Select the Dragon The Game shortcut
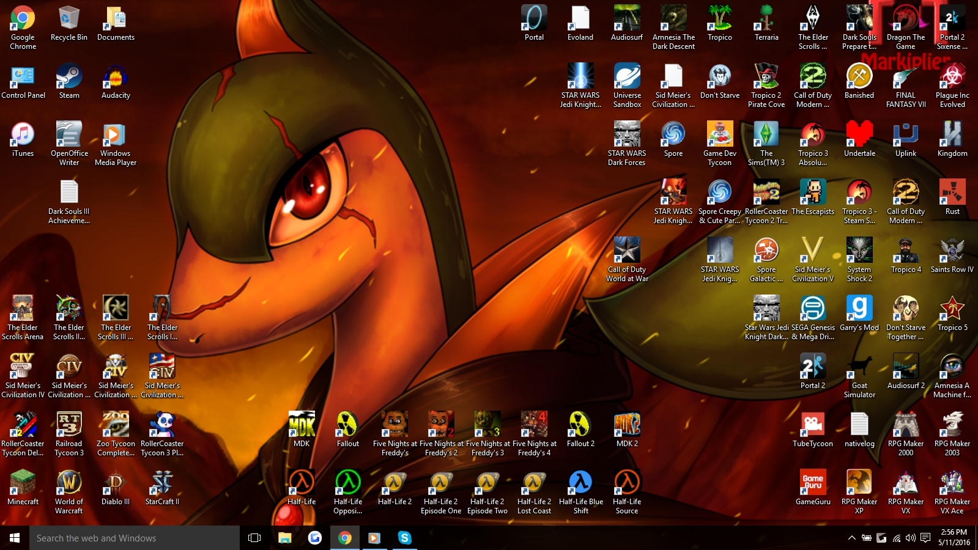 pyautogui.click(x=906, y=28)
